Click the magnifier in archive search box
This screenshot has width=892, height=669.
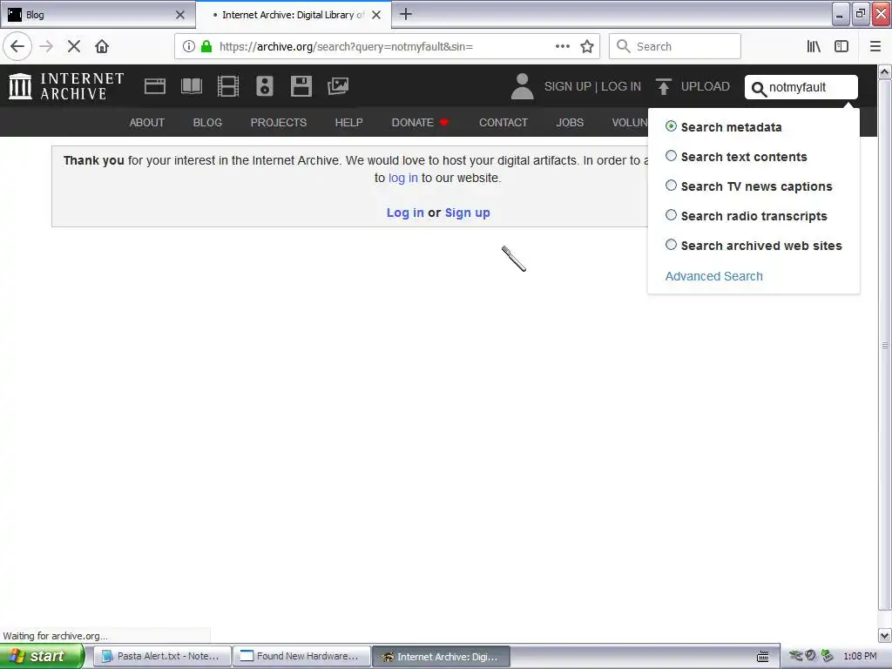[759, 89]
